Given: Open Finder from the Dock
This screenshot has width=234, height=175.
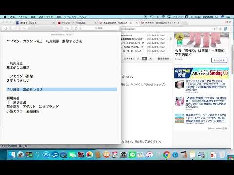Looking at the screenshot, I should tap(12, 155).
